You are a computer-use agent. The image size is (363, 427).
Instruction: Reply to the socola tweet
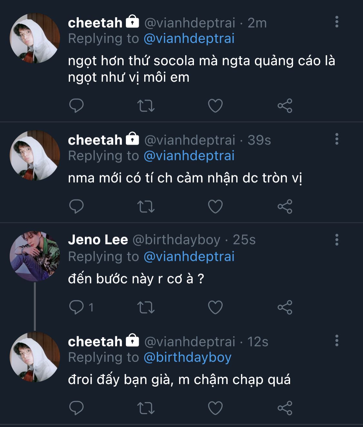click(76, 106)
